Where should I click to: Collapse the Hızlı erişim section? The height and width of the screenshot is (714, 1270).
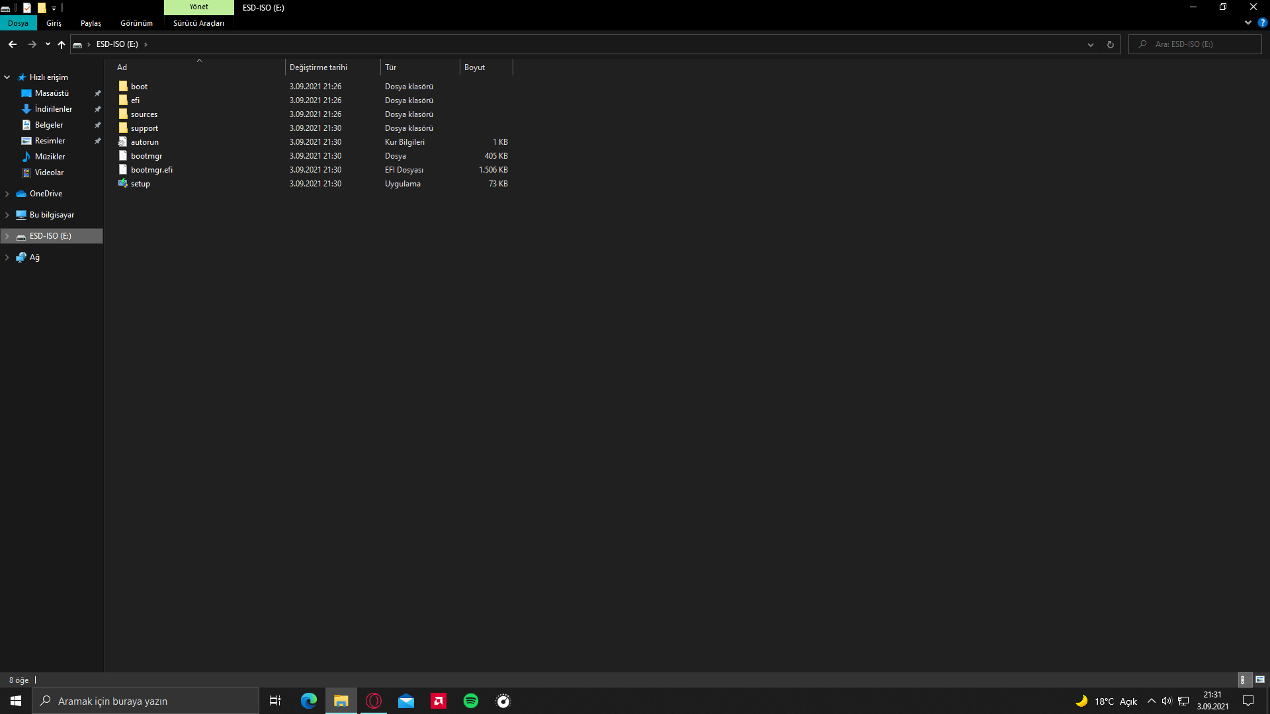(7, 77)
